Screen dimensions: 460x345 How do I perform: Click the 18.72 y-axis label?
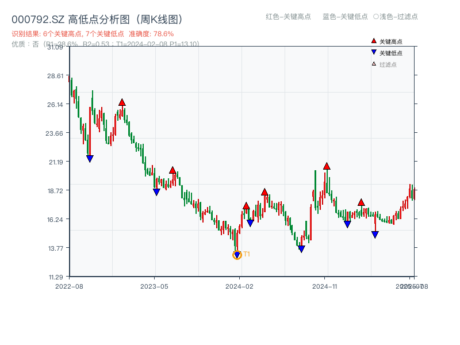coord(55,191)
